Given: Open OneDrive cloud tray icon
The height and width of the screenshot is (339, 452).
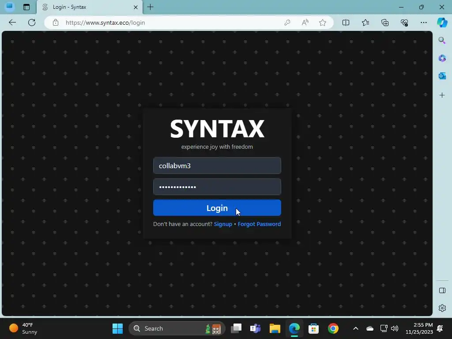Looking at the screenshot, I should pos(369,328).
